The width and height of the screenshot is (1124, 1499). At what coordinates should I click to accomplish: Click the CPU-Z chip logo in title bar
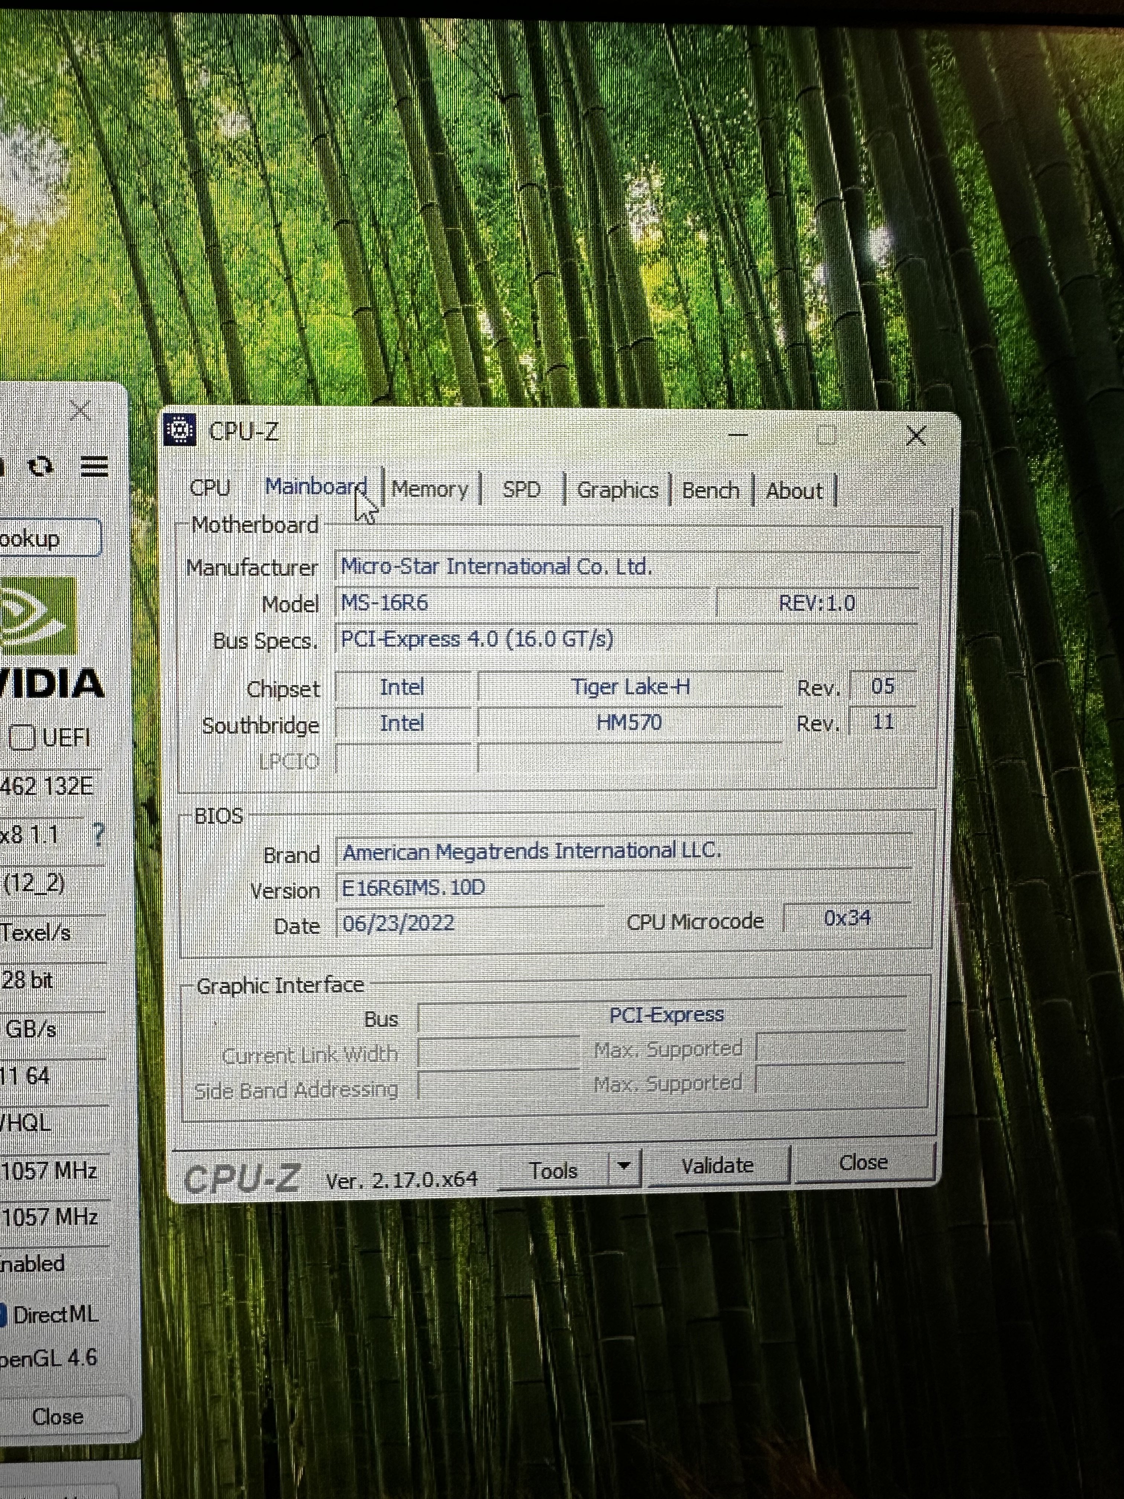(180, 430)
